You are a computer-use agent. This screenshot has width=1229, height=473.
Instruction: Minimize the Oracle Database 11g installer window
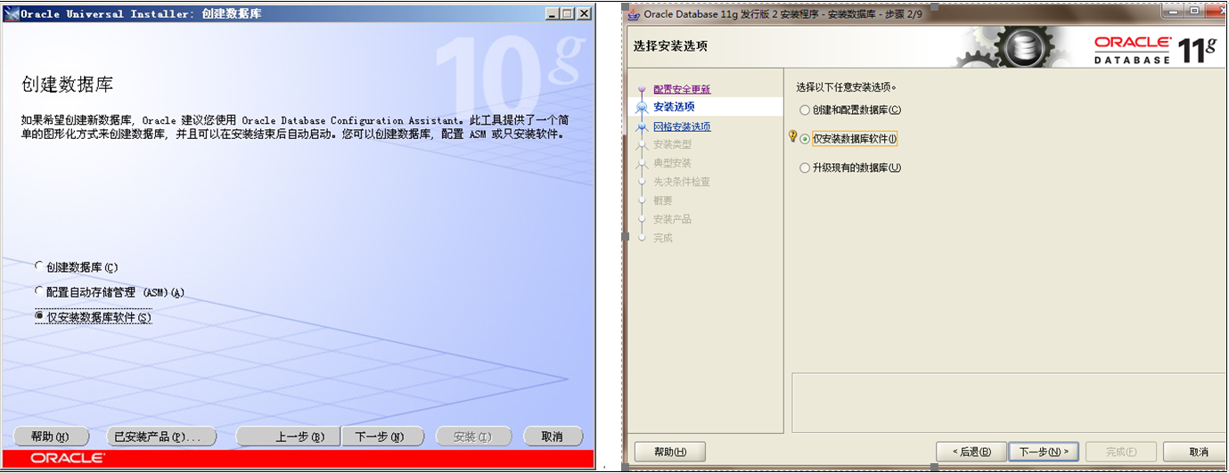(1171, 11)
